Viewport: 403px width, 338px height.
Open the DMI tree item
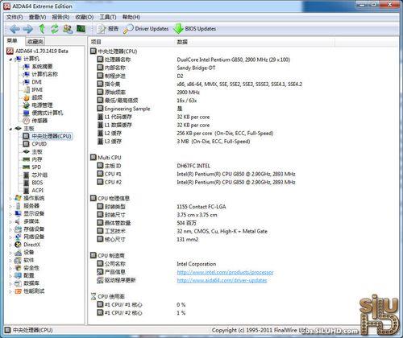pyautogui.click(x=32, y=82)
